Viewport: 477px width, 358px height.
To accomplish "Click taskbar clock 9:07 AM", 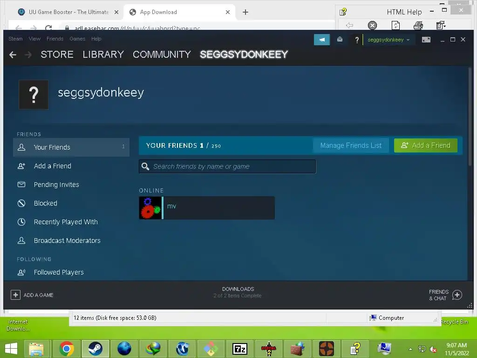I will point(457,349).
